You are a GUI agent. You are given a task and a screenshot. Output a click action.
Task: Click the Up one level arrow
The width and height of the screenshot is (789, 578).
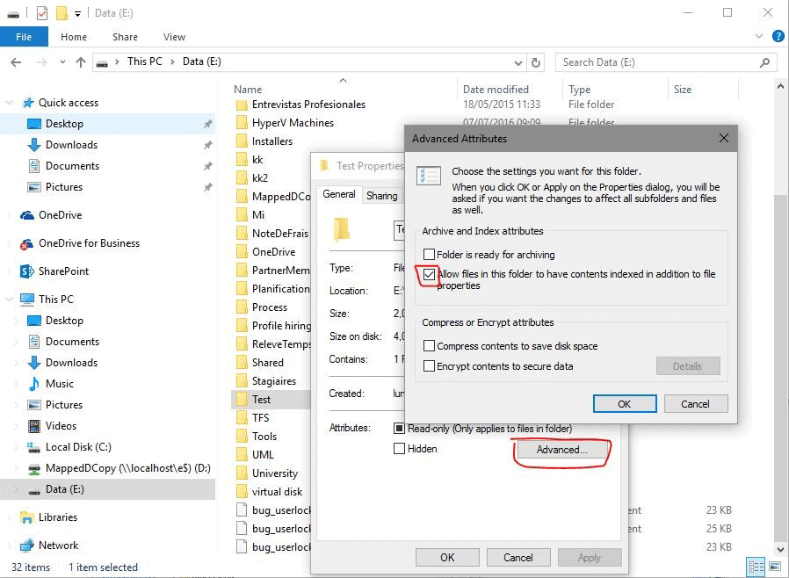[81, 62]
